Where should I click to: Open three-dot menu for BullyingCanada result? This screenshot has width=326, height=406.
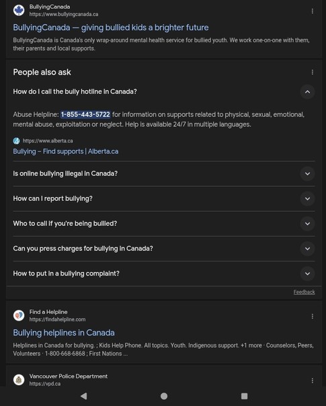[313, 11]
